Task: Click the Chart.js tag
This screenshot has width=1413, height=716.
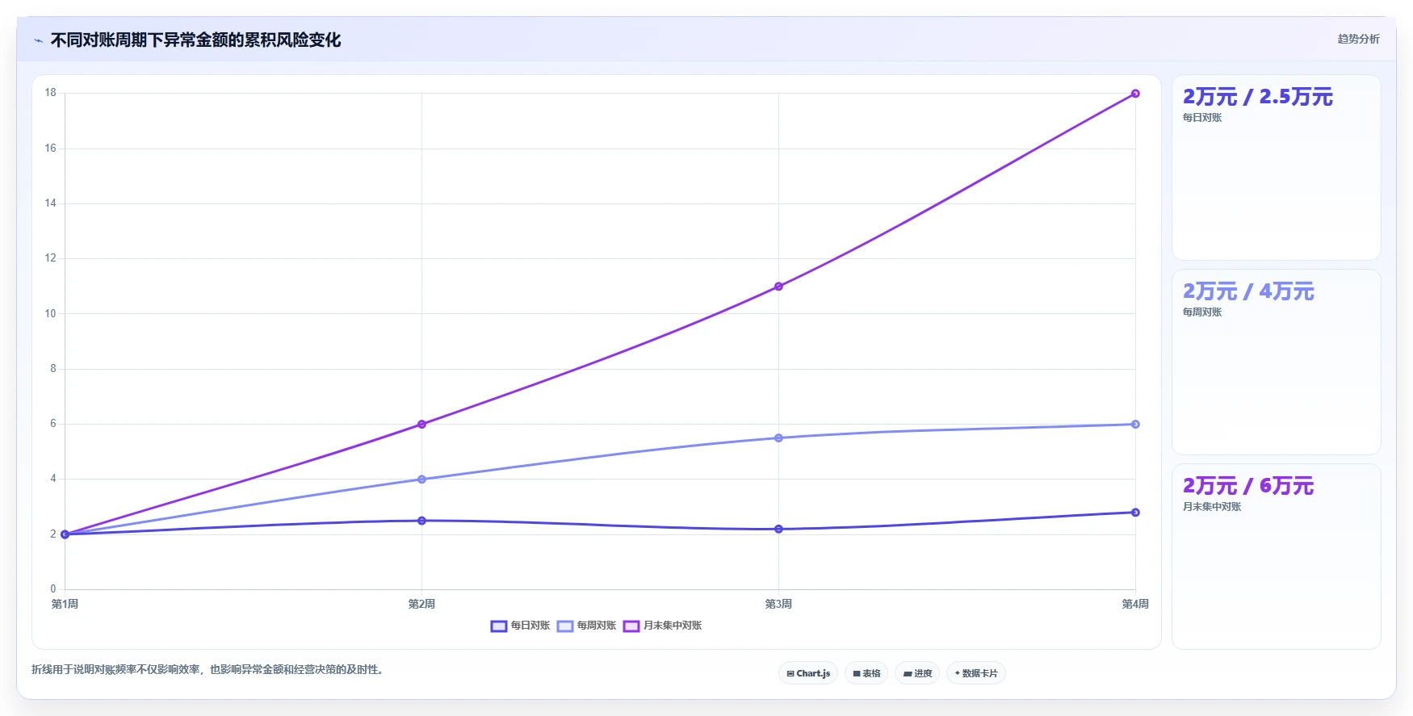Action: pyautogui.click(x=808, y=673)
